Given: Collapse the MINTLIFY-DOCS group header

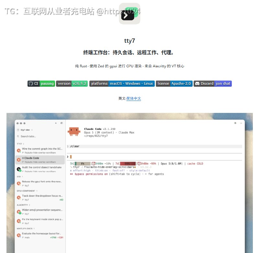Looking at the screenshot, I should point(26,229).
